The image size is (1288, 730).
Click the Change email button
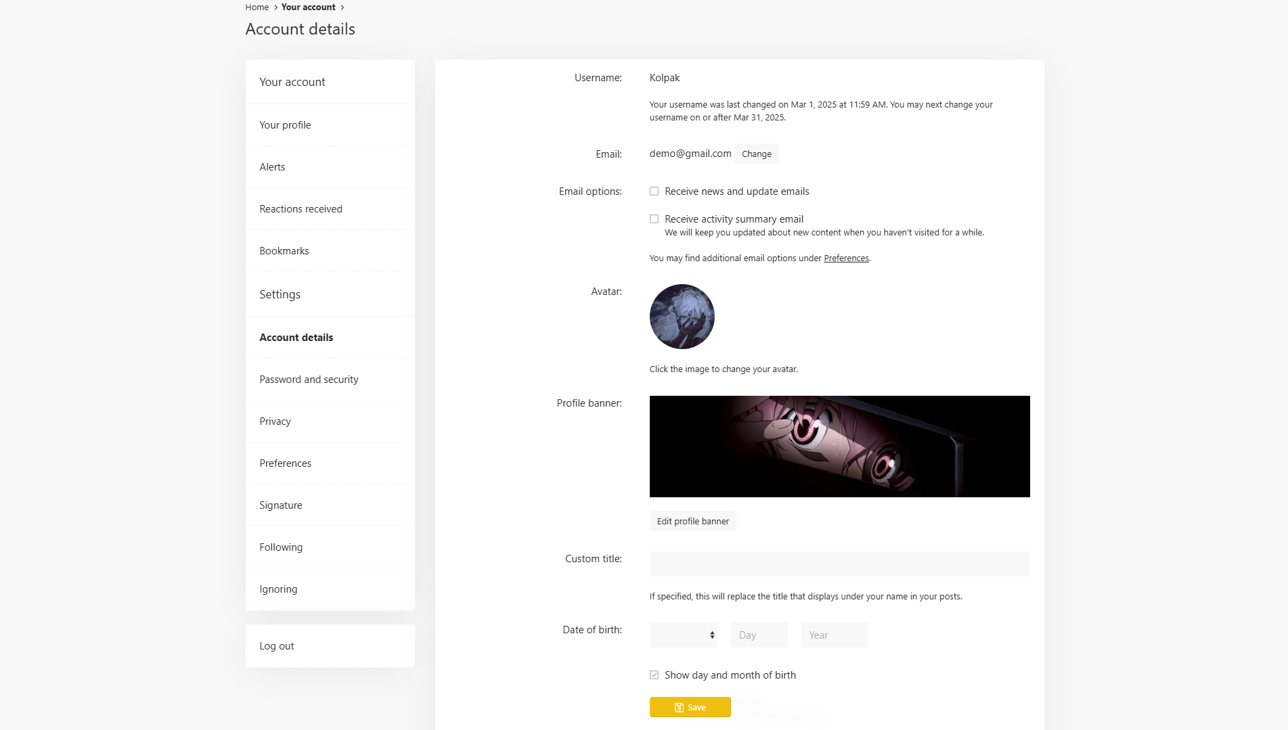[x=756, y=154]
